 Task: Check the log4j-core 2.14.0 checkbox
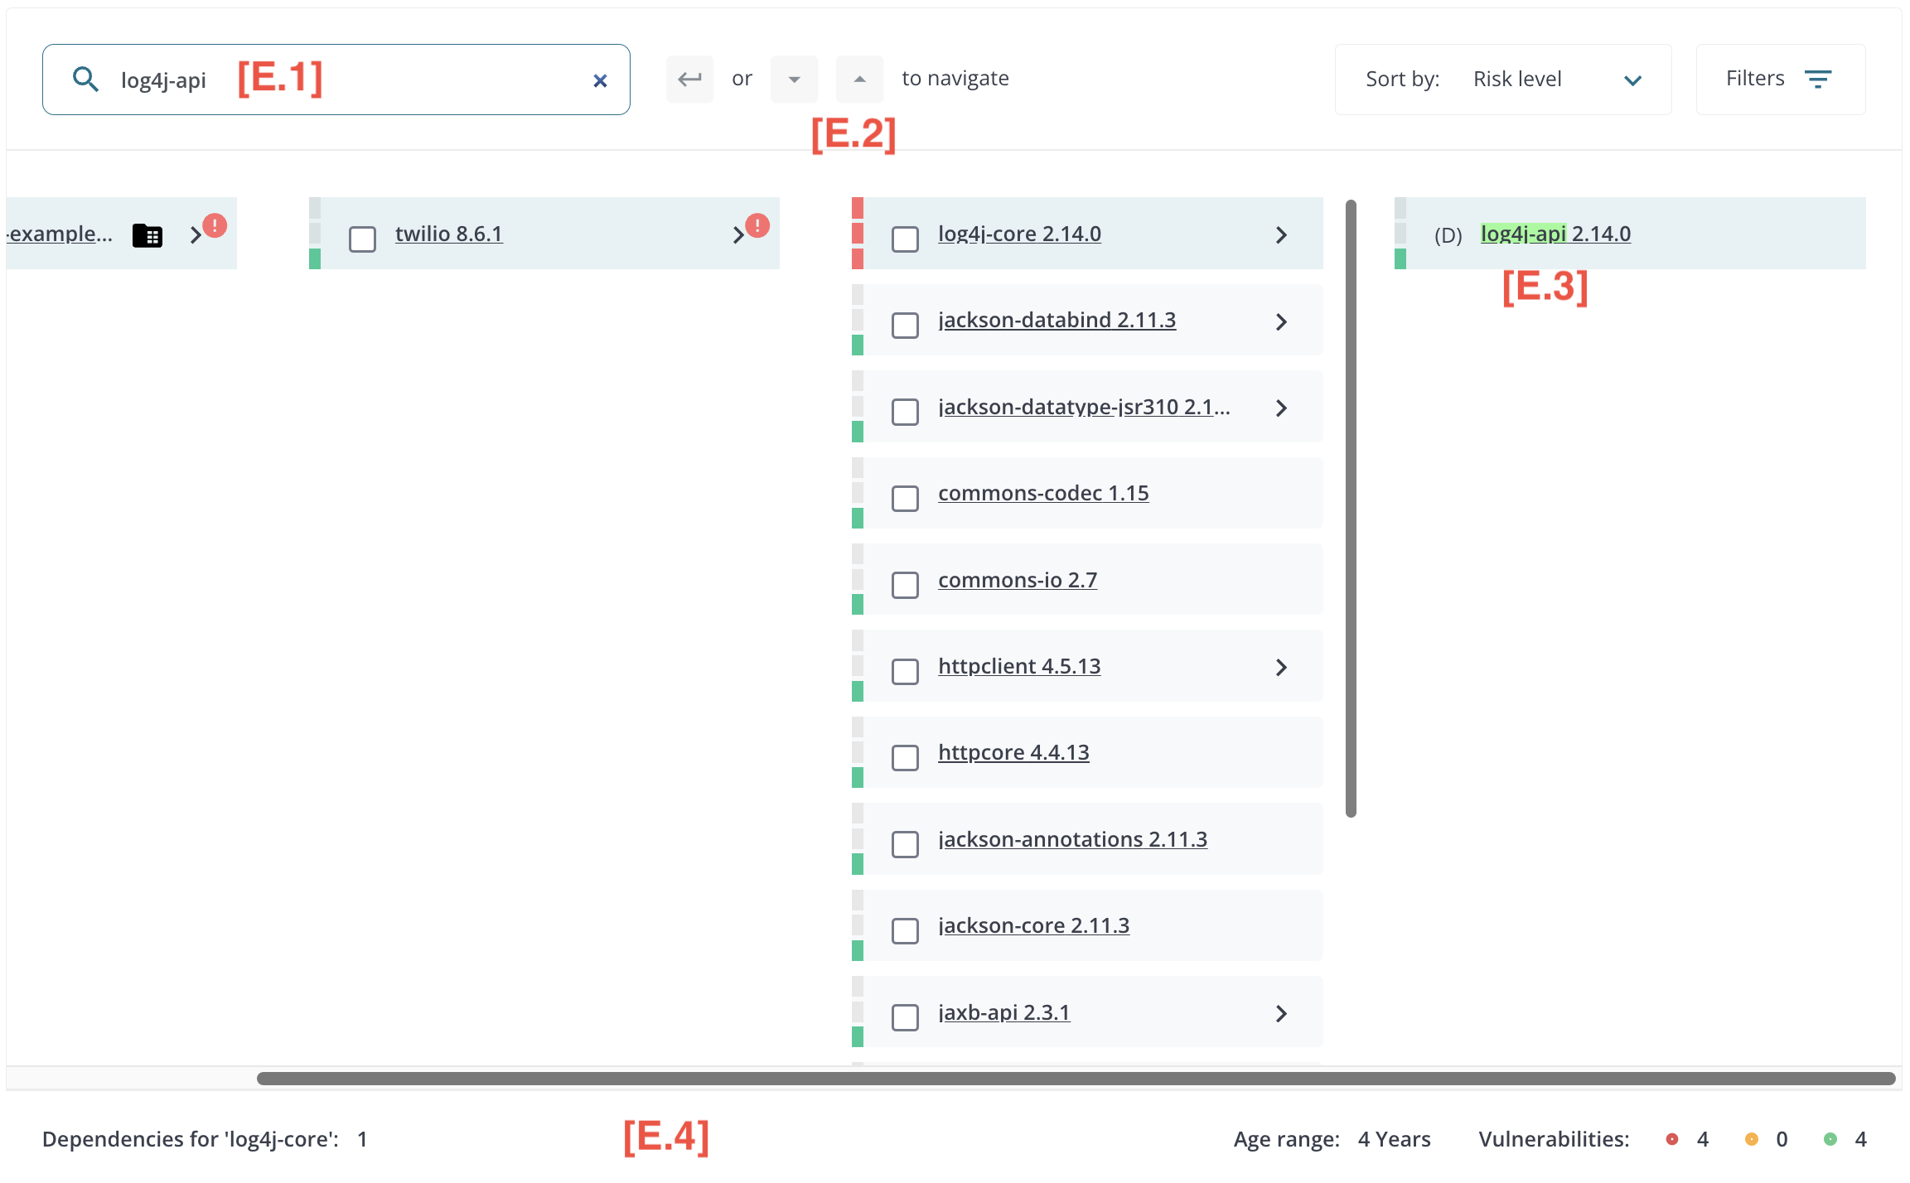pyautogui.click(x=905, y=239)
